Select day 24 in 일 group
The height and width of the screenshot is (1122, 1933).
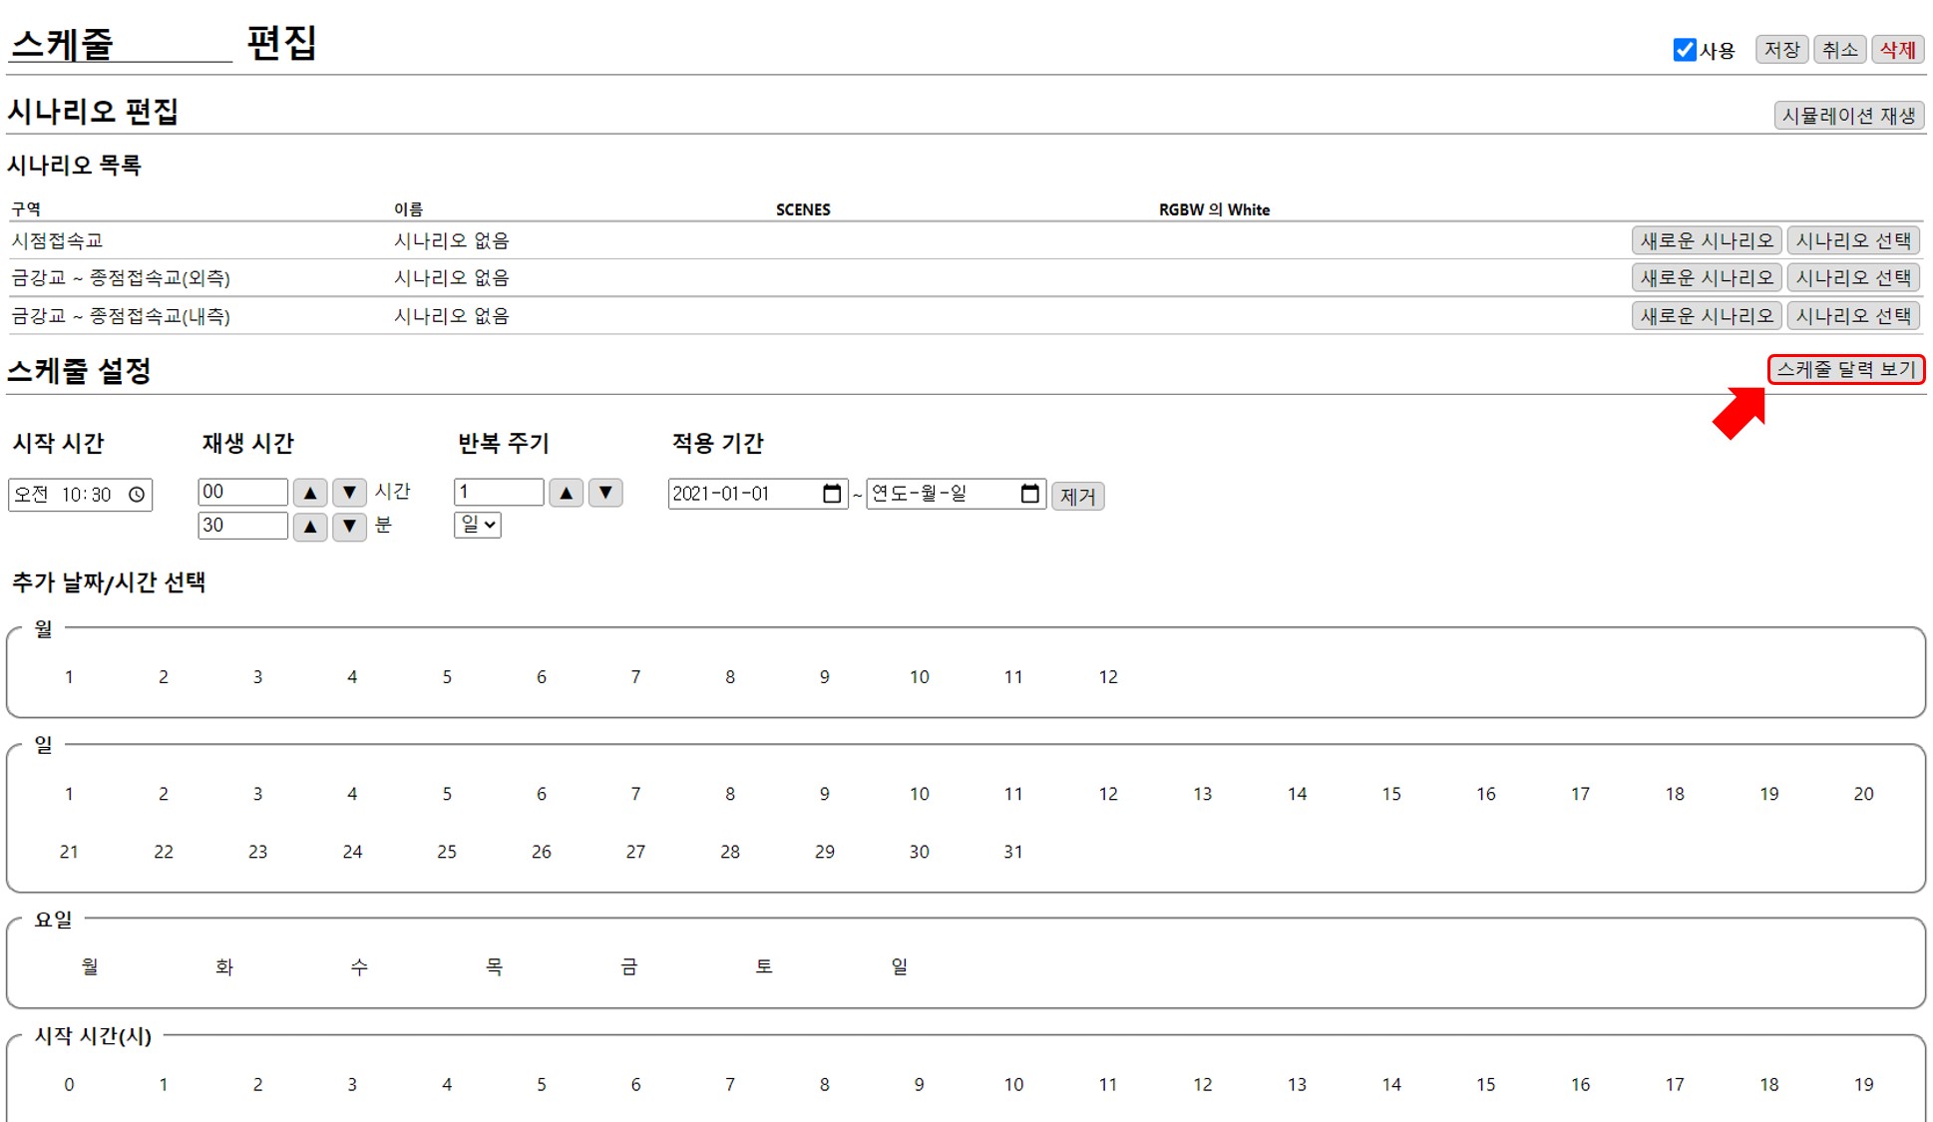click(x=352, y=852)
